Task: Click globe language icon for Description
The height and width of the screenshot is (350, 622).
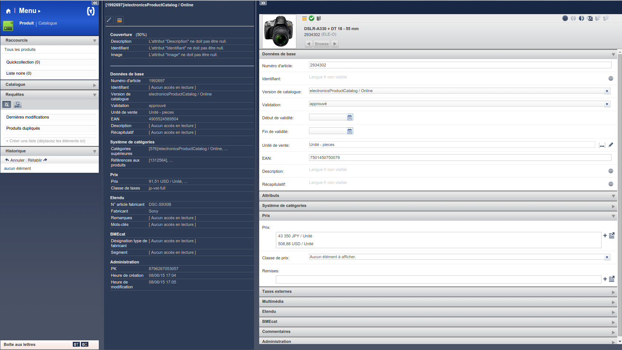Action: (x=611, y=171)
